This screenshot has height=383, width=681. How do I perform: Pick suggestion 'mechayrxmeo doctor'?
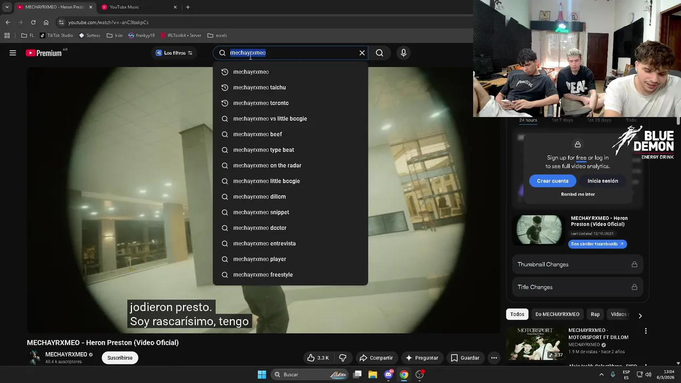tap(290, 228)
